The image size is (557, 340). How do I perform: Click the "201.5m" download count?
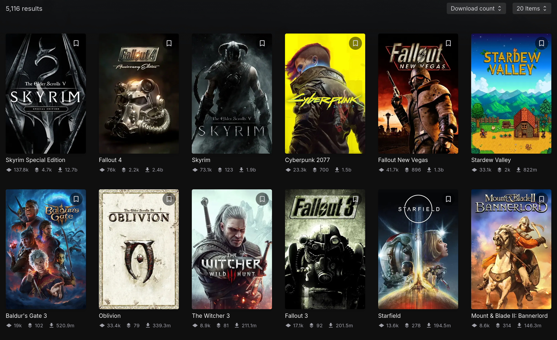pyautogui.click(x=344, y=326)
